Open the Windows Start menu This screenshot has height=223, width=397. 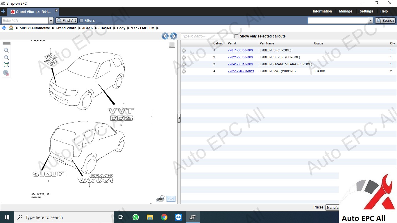coord(7,217)
